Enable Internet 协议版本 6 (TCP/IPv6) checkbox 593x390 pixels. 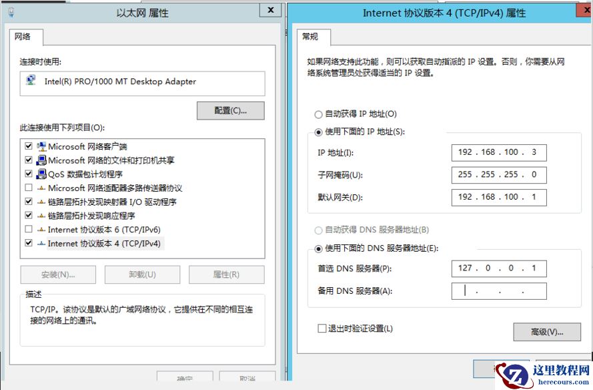click(x=29, y=228)
